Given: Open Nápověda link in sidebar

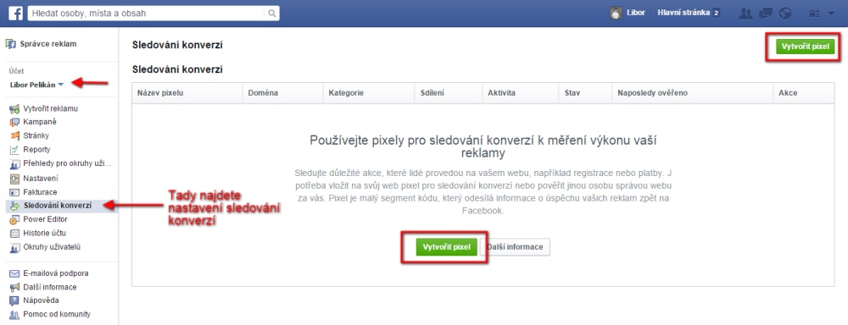Looking at the screenshot, I should [41, 300].
